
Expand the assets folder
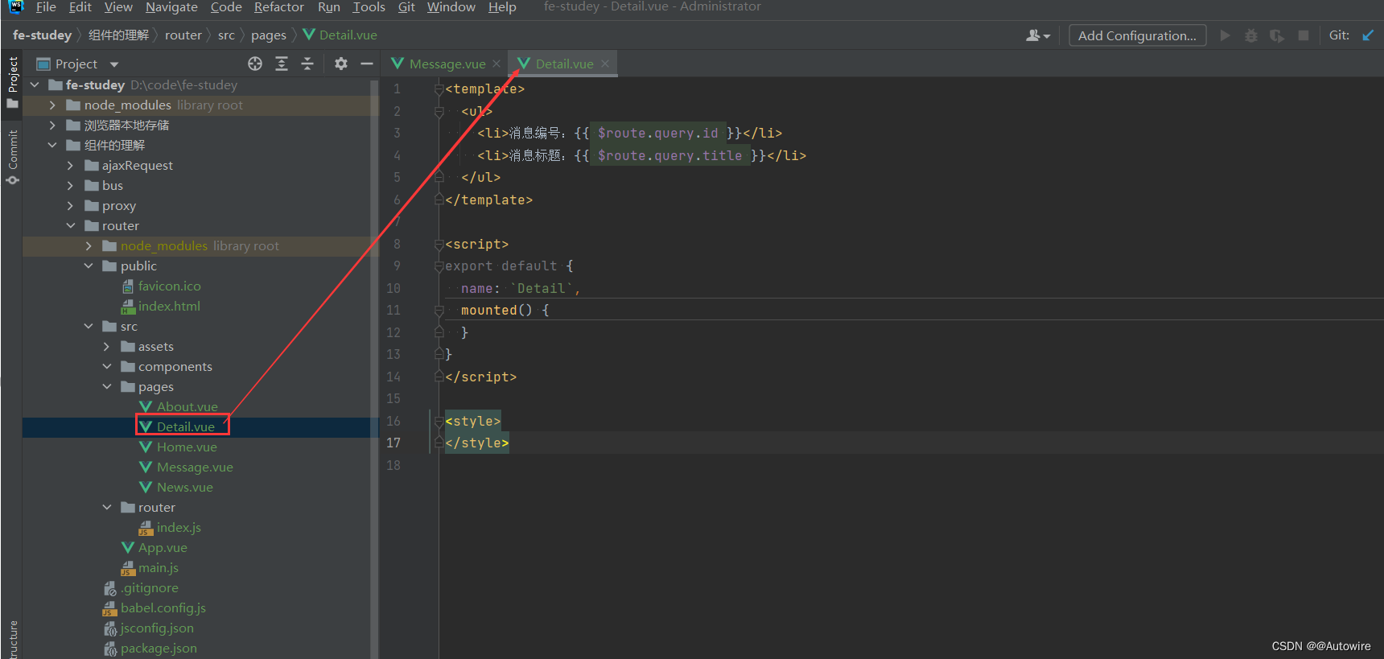(106, 346)
